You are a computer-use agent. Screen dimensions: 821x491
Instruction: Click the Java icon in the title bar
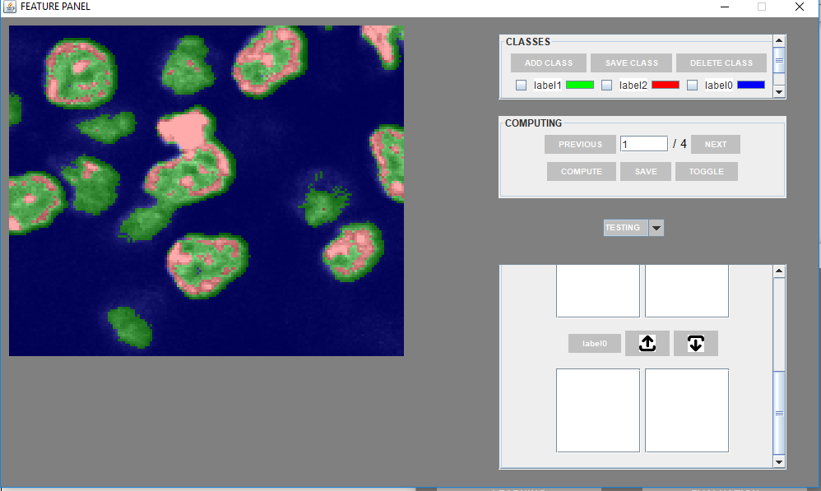click(9, 7)
